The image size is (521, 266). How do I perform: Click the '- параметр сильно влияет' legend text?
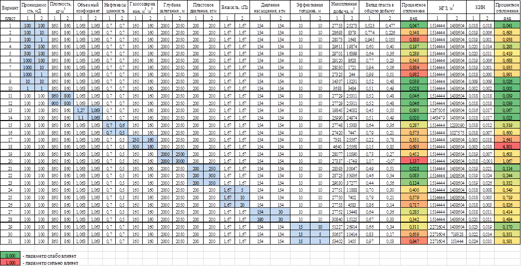[51, 263]
